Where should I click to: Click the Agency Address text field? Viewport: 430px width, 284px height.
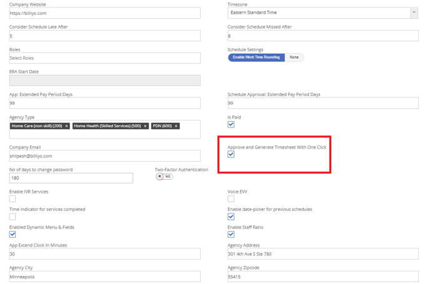(x=322, y=254)
